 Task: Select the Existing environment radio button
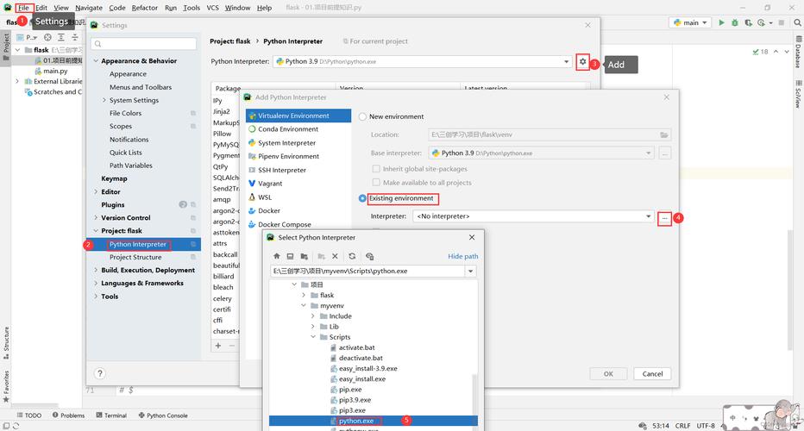(x=362, y=198)
